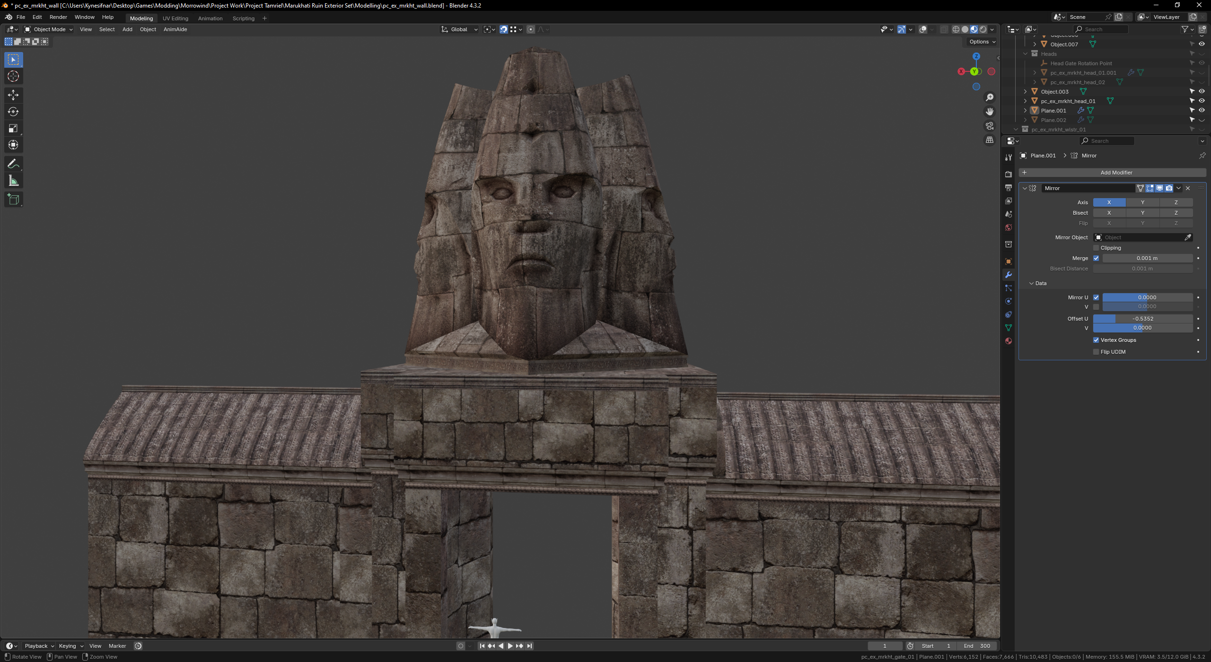Hide Object.003 with its eye icon
1211x662 pixels.
[x=1201, y=91]
